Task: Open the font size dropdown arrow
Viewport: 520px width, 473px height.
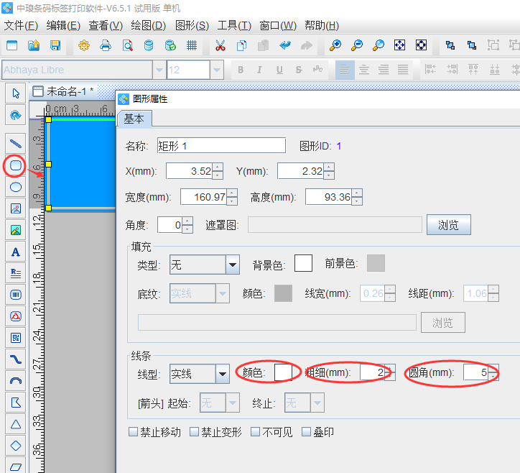Action: (217, 70)
